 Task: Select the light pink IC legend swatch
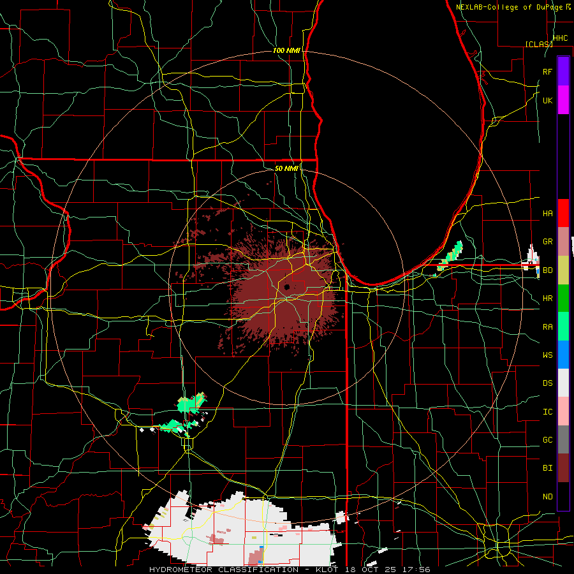pos(563,411)
